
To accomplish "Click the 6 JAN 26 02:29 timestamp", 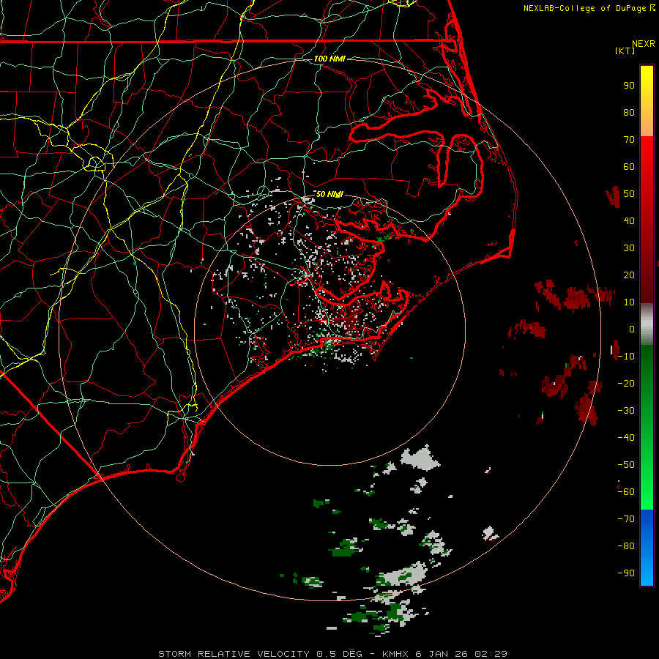I will [461, 654].
